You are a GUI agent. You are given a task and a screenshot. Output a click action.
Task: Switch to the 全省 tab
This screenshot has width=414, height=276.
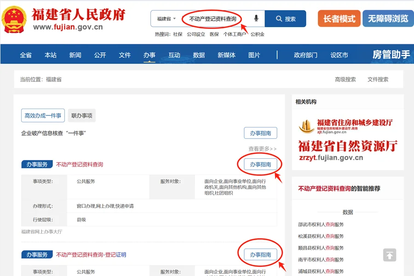[x=26, y=55]
